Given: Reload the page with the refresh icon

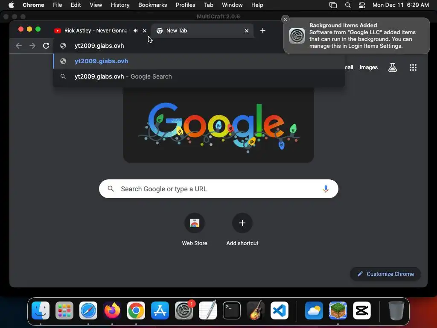Looking at the screenshot, I should pos(46,46).
